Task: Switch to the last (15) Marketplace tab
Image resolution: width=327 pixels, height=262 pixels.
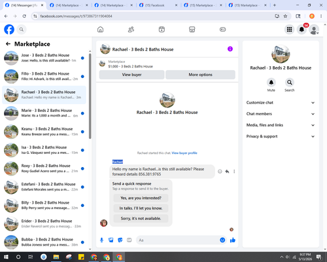Action: [x=248, y=5]
